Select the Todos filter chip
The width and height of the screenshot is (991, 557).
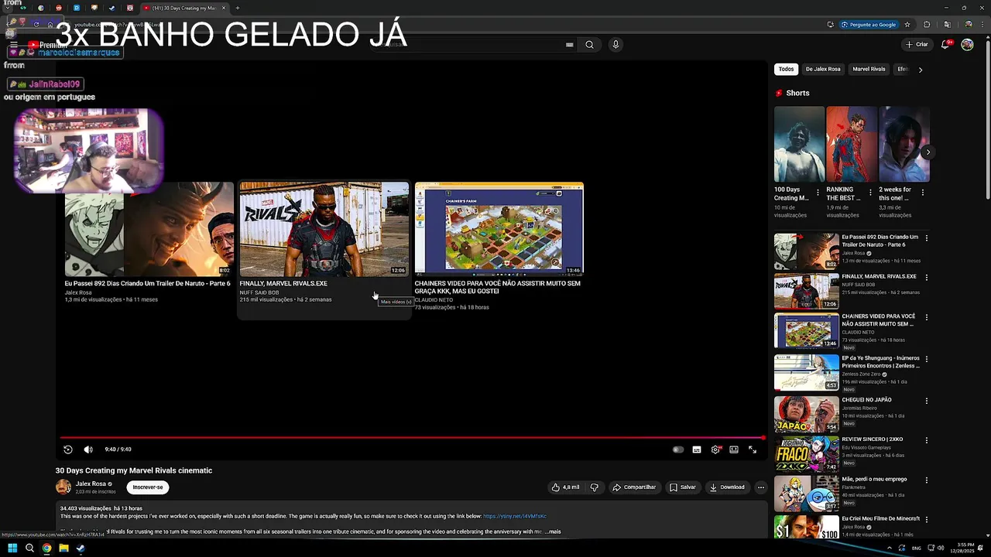click(x=786, y=69)
